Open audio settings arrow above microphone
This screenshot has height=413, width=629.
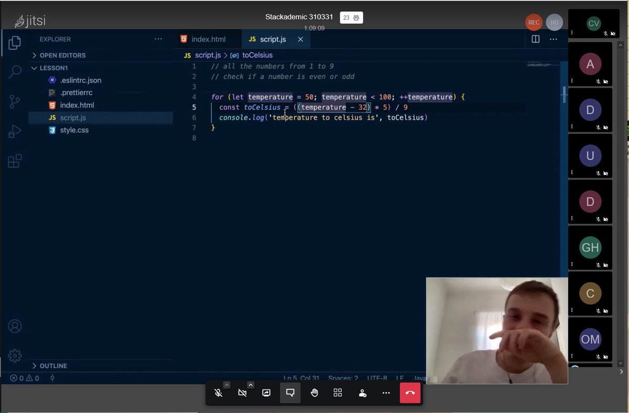(226, 385)
